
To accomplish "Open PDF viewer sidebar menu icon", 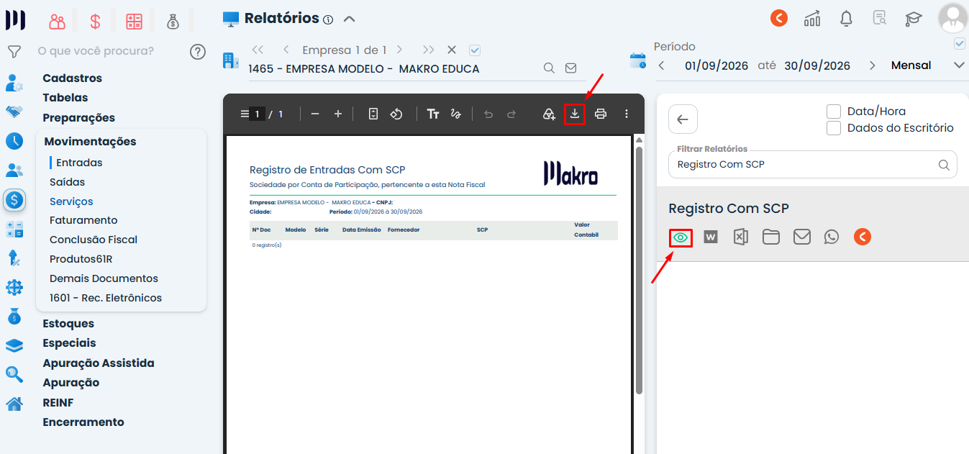I will pyautogui.click(x=245, y=114).
